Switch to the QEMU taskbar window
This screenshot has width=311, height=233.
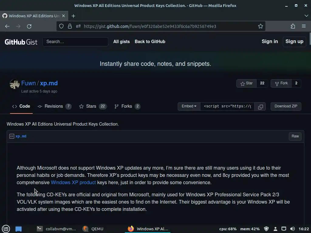[x=93, y=229]
